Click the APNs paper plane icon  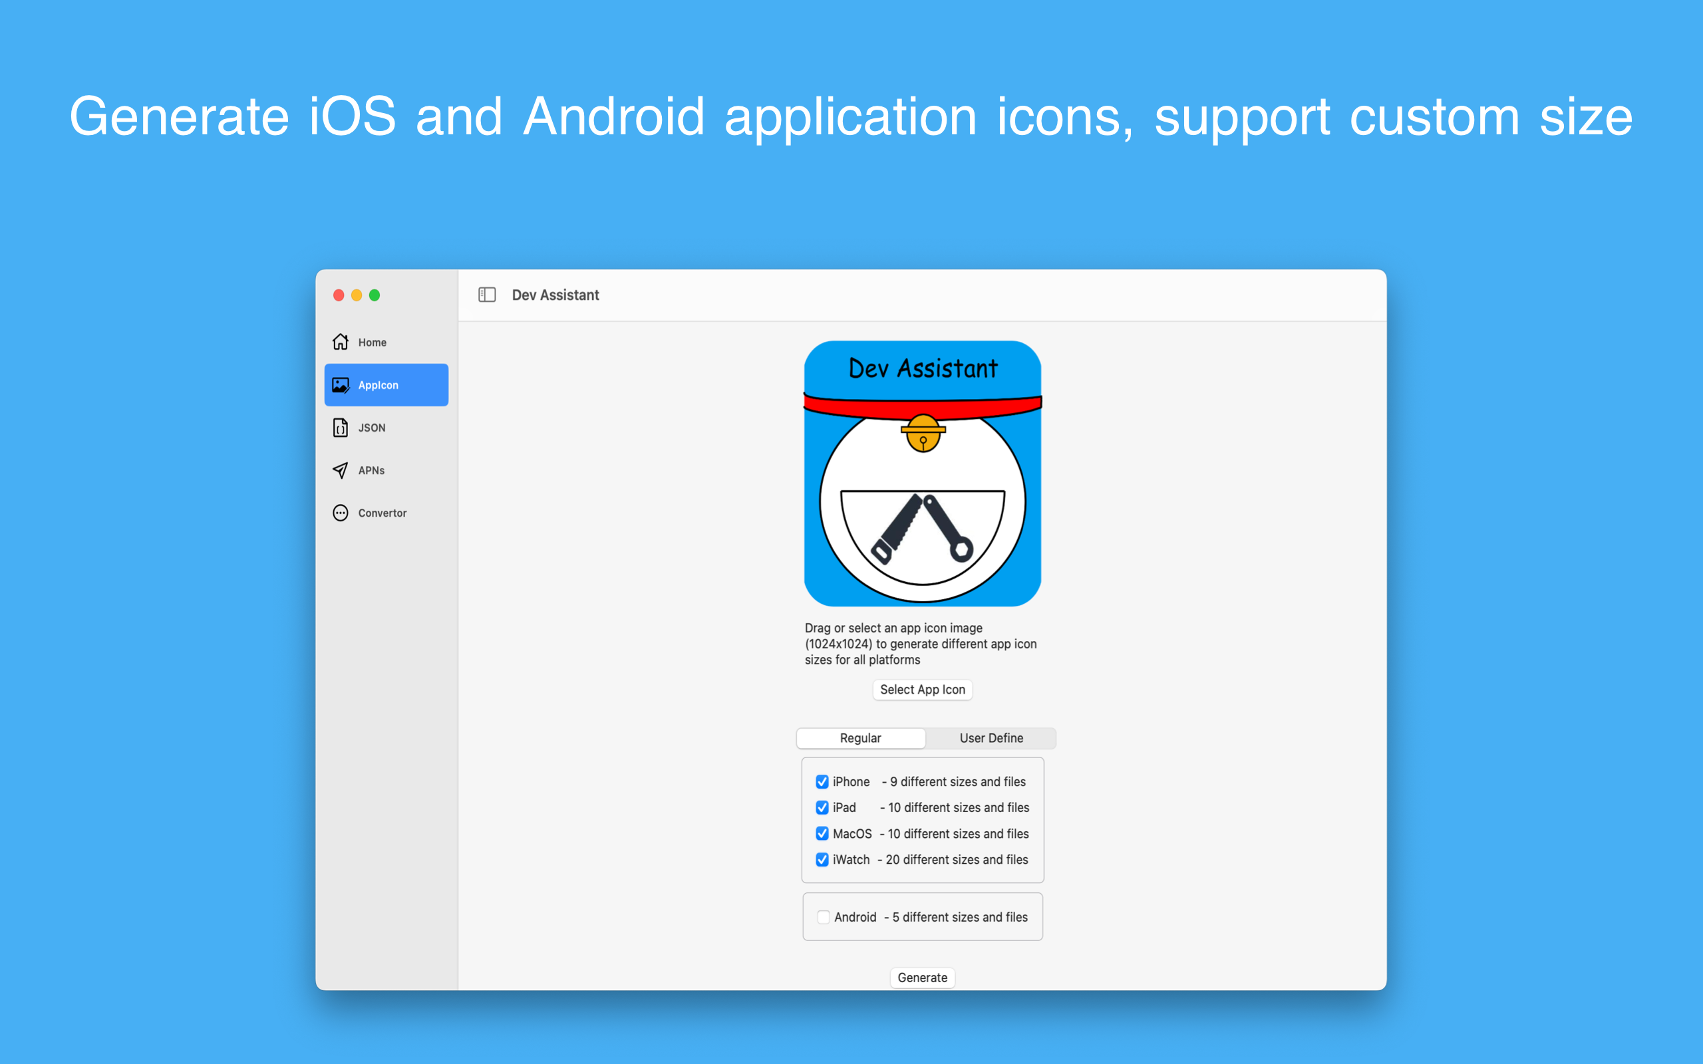pos(341,470)
